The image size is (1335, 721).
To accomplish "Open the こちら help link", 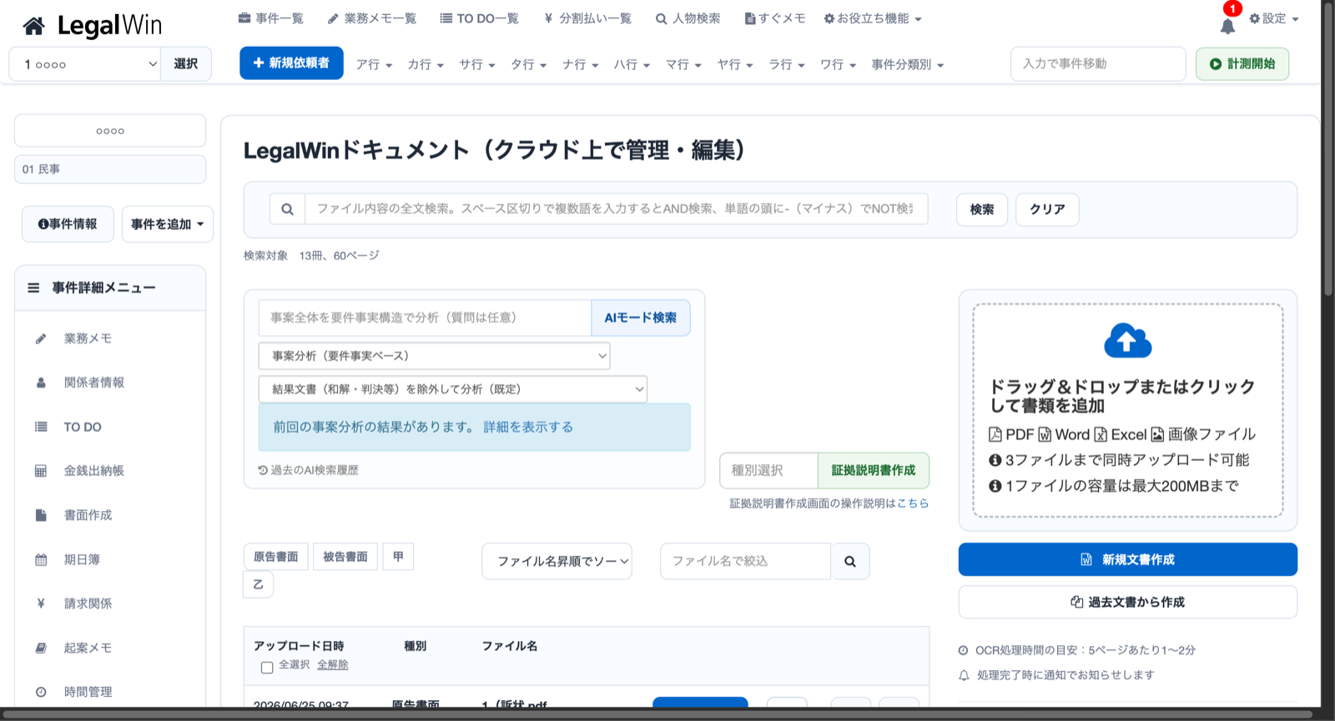I will point(913,503).
